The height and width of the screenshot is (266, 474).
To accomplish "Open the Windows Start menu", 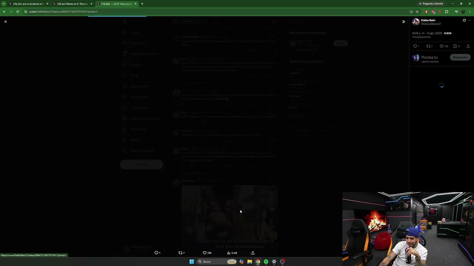I will 191,262.
